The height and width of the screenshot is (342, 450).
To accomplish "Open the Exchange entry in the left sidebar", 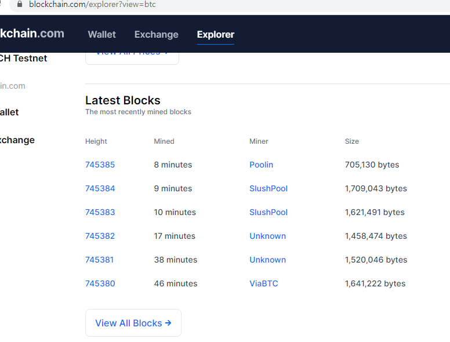I will (17, 140).
